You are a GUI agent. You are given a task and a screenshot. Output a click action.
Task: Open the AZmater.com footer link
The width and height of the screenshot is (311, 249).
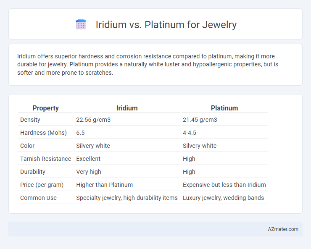click(283, 229)
